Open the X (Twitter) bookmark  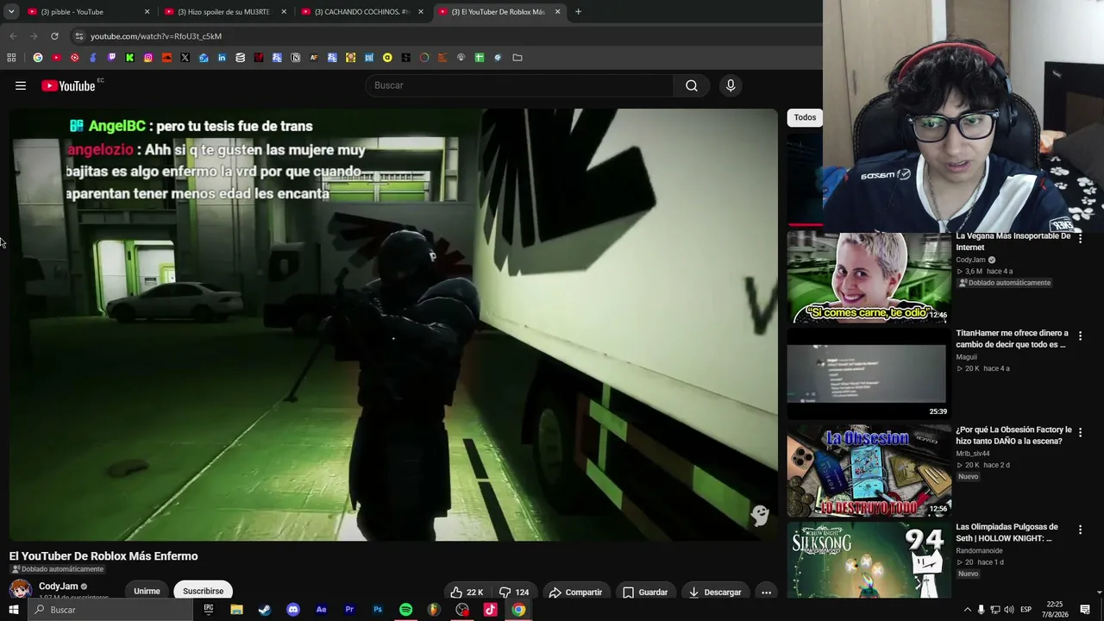pyautogui.click(x=185, y=58)
